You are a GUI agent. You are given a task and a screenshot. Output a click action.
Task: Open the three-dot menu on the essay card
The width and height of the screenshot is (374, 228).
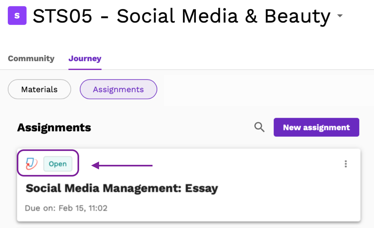click(x=346, y=164)
